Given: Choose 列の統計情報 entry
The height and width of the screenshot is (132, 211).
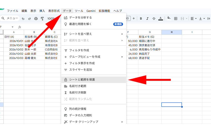Looking at the screenshot, I should [94, 109].
